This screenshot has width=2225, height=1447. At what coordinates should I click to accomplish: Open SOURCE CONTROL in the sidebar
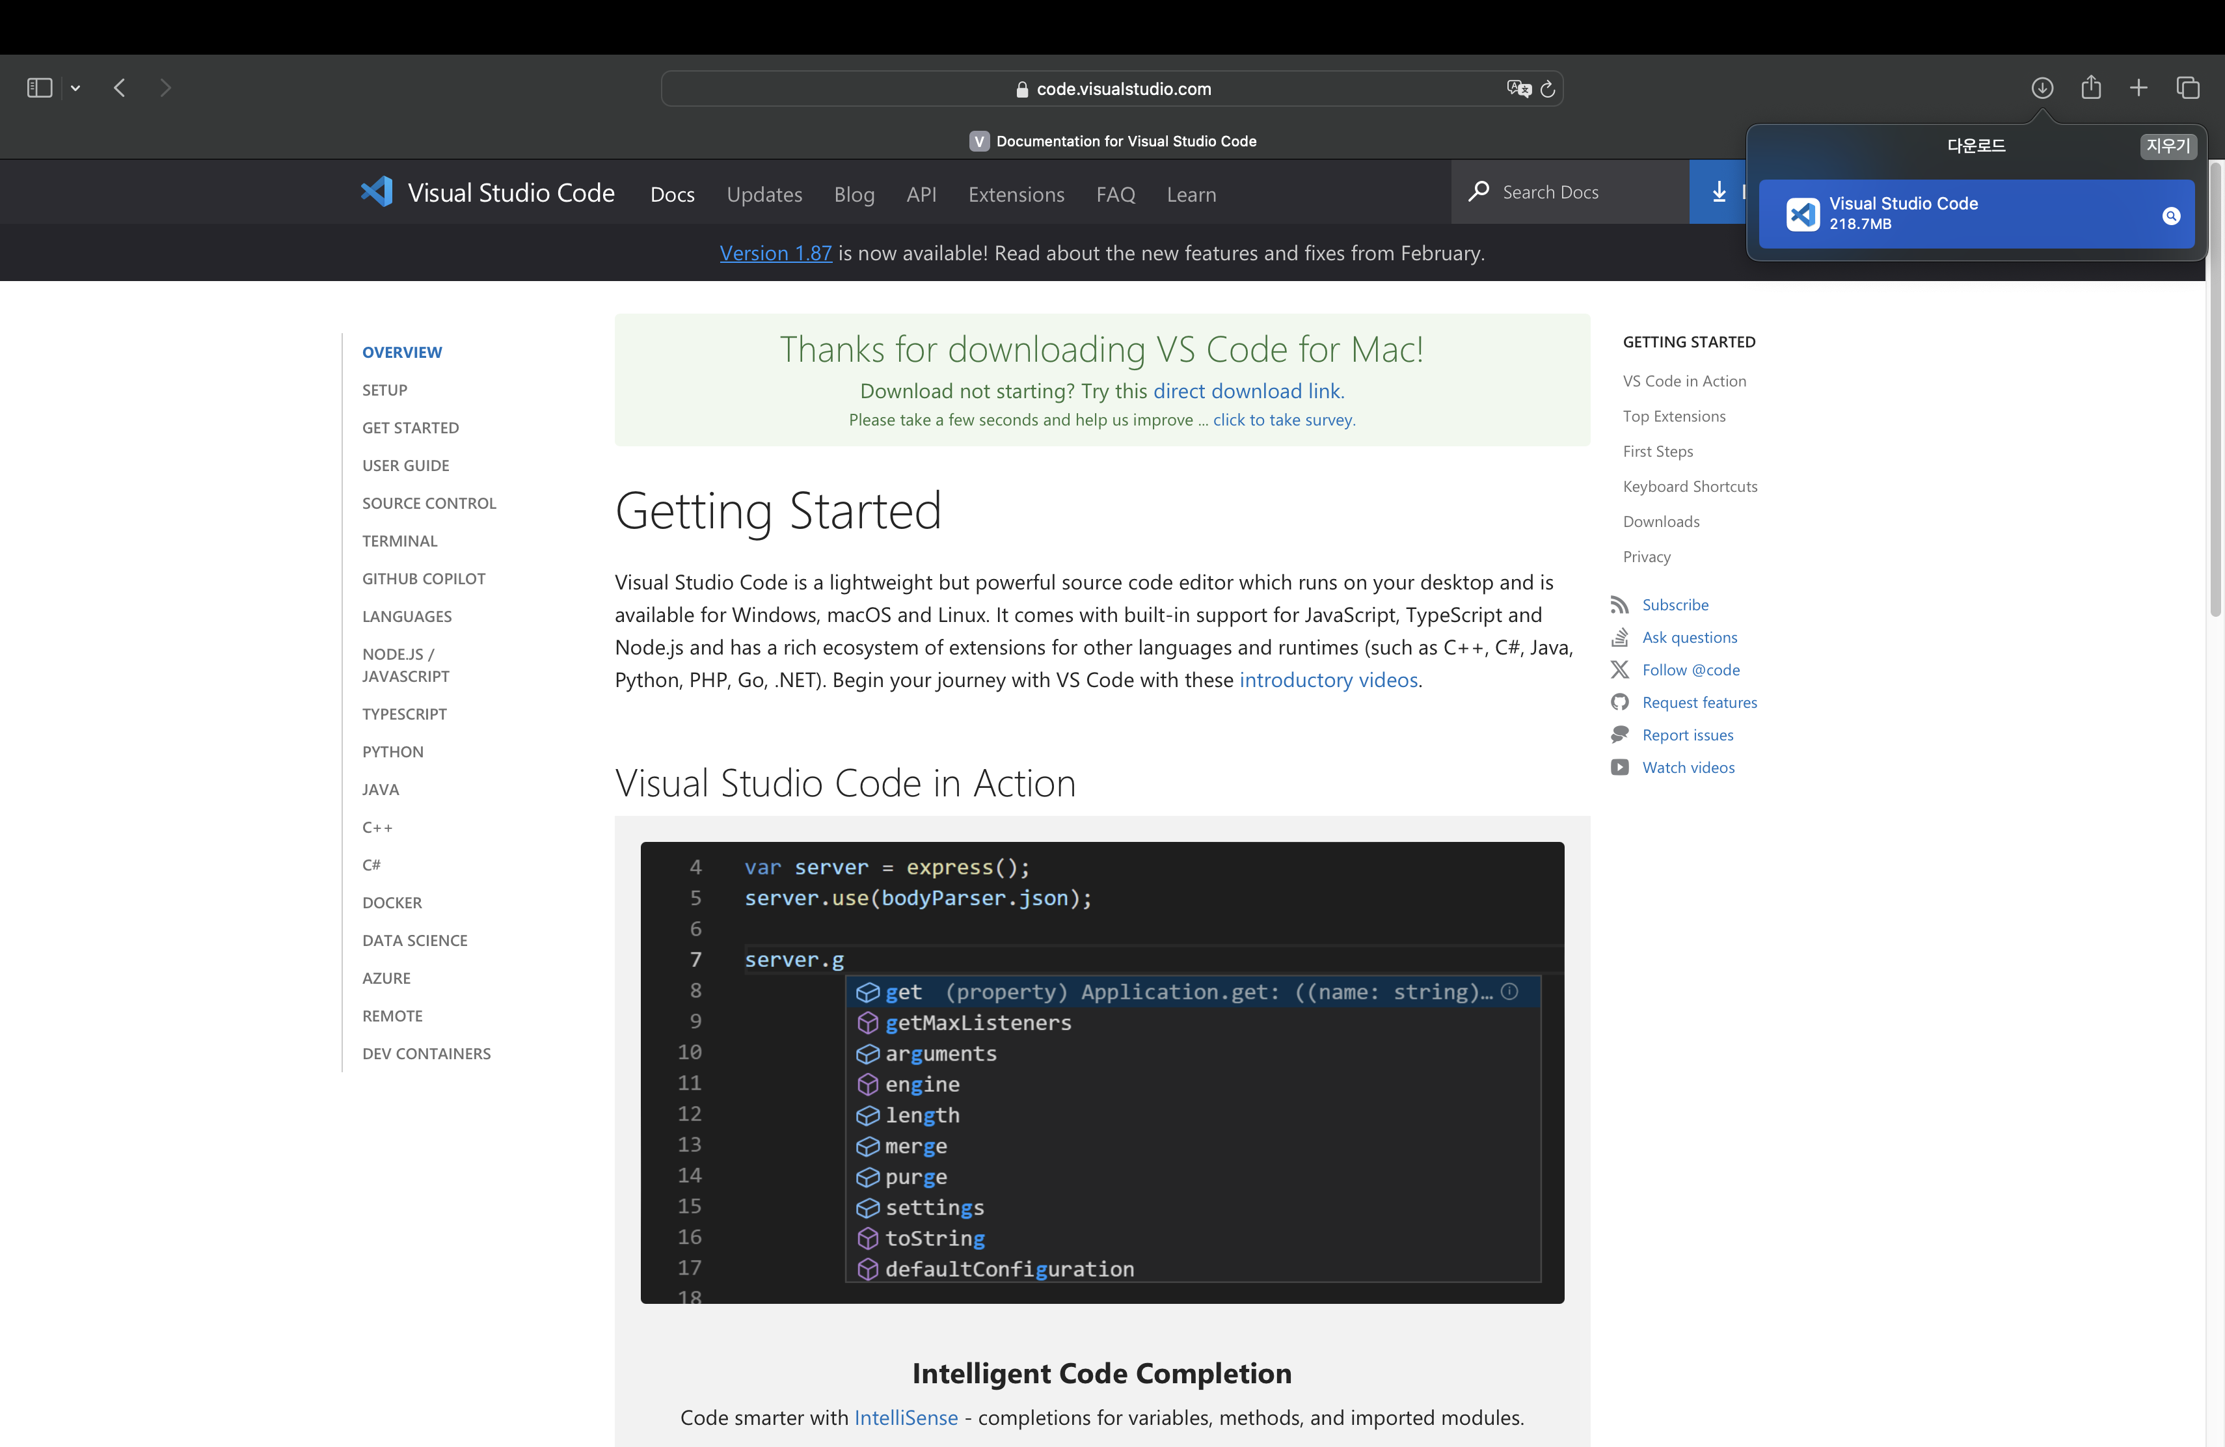click(x=429, y=503)
